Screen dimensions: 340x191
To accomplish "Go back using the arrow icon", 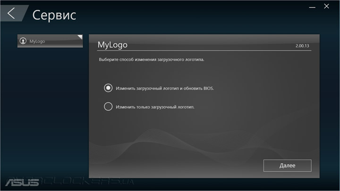I will 11,13.
